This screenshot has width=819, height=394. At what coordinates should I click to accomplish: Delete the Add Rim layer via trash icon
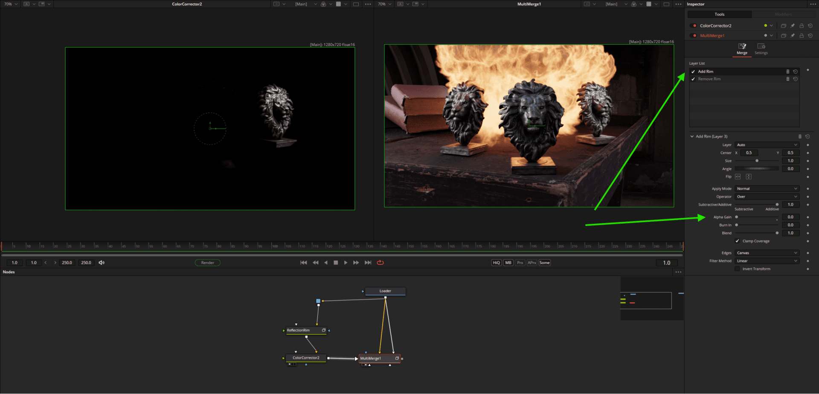[x=788, y=72]
